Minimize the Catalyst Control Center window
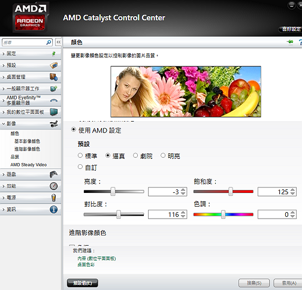 292,5
